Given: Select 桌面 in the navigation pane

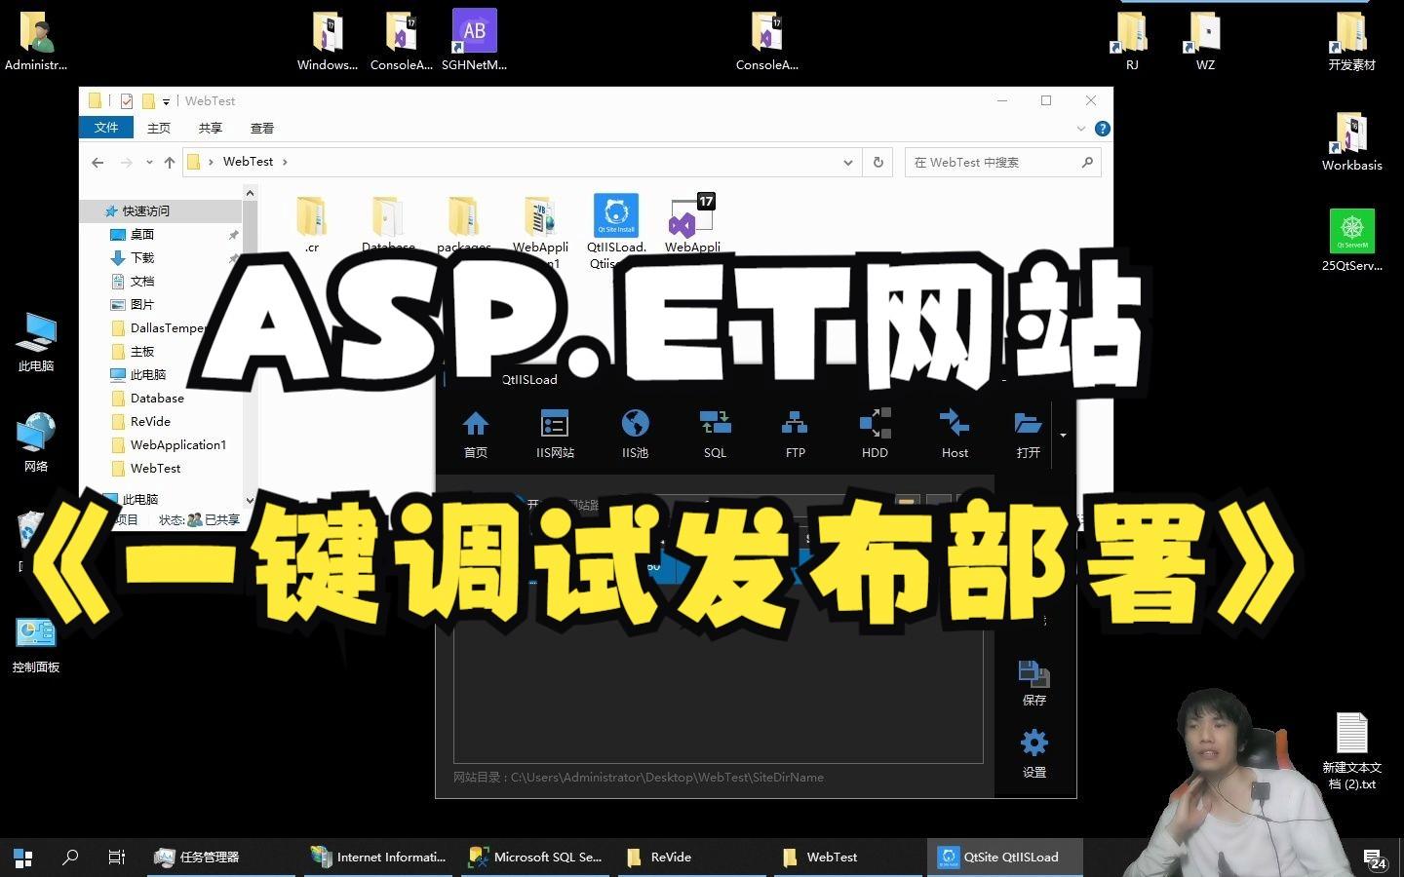Looking at the screenshot, I should [142, 234].
